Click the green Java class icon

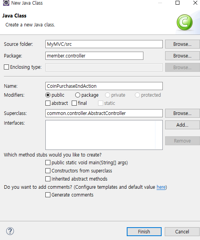point(184,23)
